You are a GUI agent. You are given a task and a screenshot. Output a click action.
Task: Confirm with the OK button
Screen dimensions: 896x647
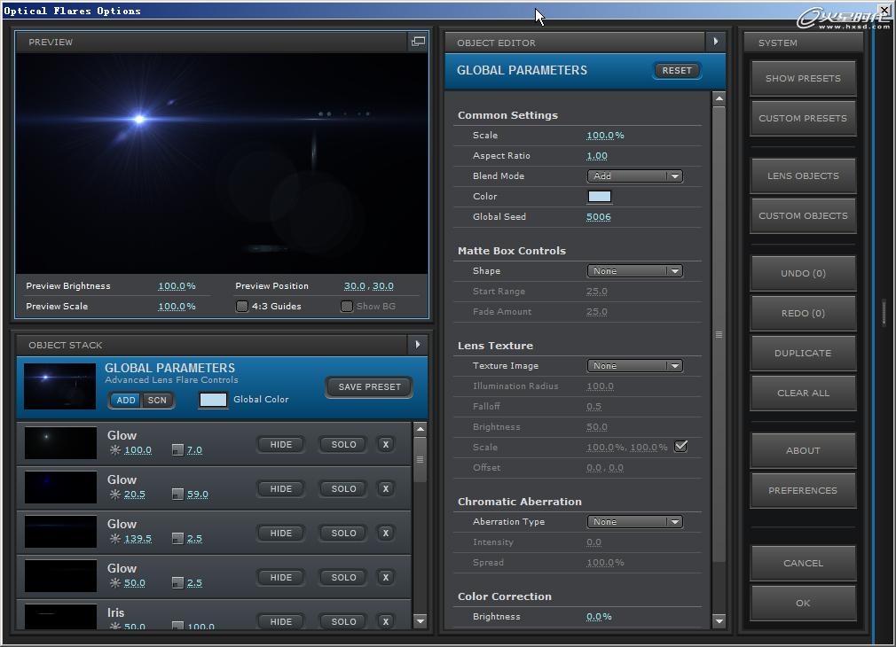[x=803, y=603]
